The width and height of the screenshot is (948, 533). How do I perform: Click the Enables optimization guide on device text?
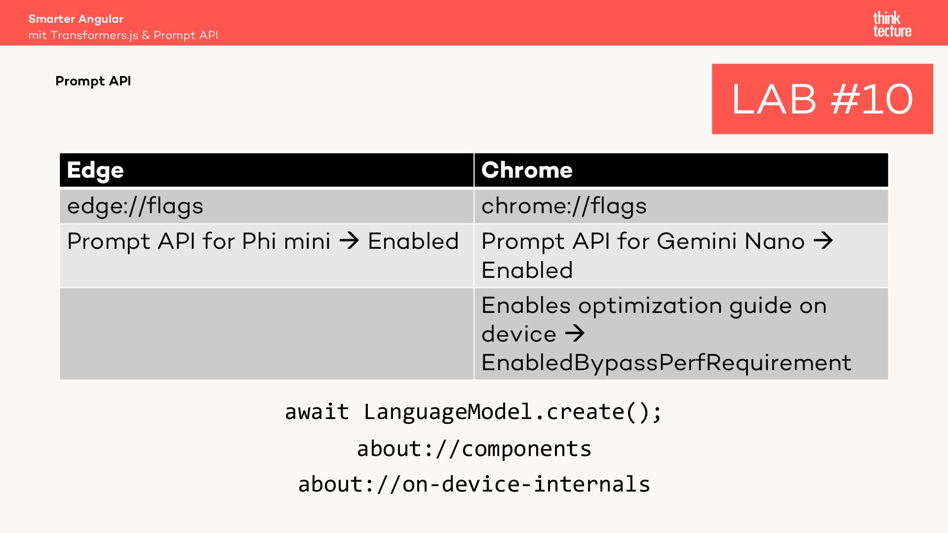click(x=653, y=305)
